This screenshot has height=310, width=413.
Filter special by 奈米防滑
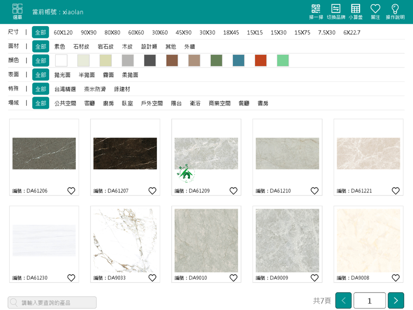(x=95, y=89)
